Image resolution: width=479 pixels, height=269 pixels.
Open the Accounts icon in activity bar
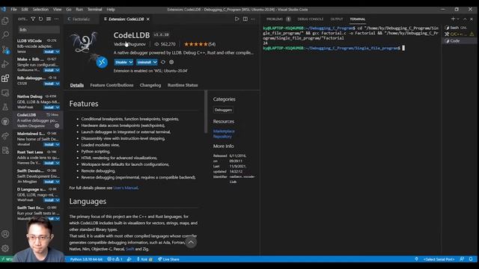click(5, 234)
